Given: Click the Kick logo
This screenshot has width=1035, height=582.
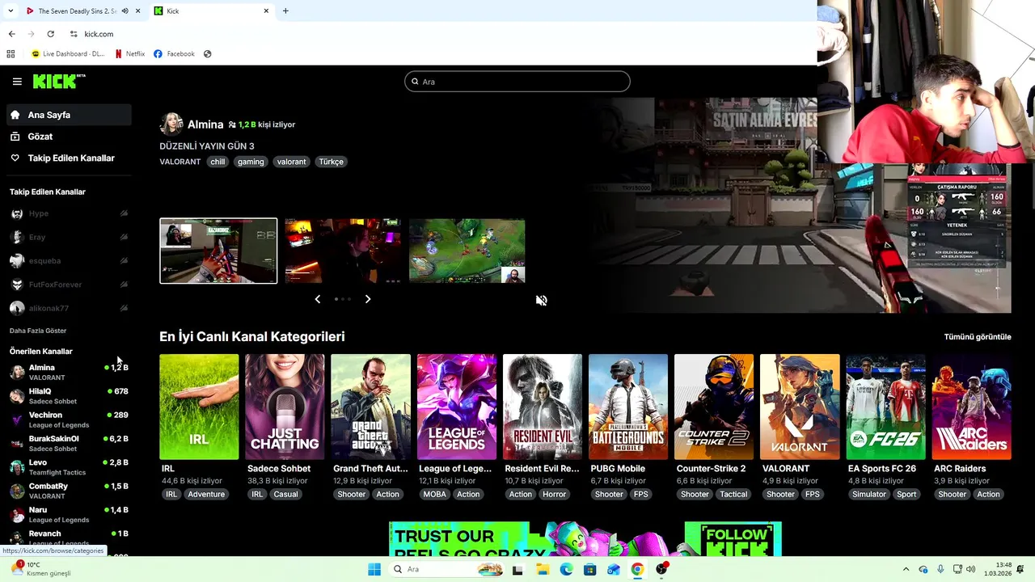Looking at the screenshot, I should pos(59,81).
